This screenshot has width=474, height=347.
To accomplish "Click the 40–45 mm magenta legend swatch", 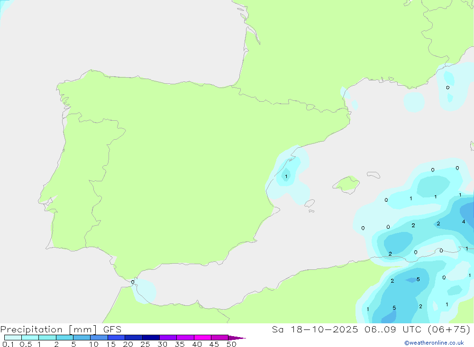I will pyautogui.click(x=202, y=338).
